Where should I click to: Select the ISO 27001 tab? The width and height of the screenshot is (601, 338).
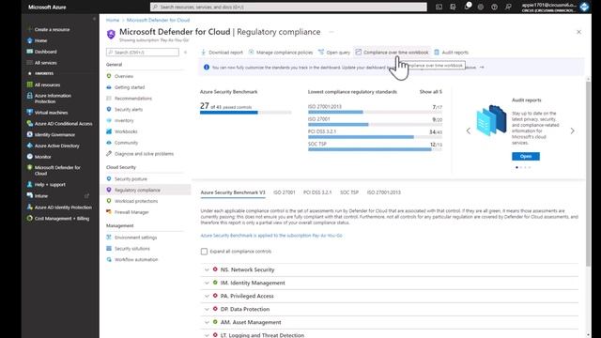[x=285, y=192]
